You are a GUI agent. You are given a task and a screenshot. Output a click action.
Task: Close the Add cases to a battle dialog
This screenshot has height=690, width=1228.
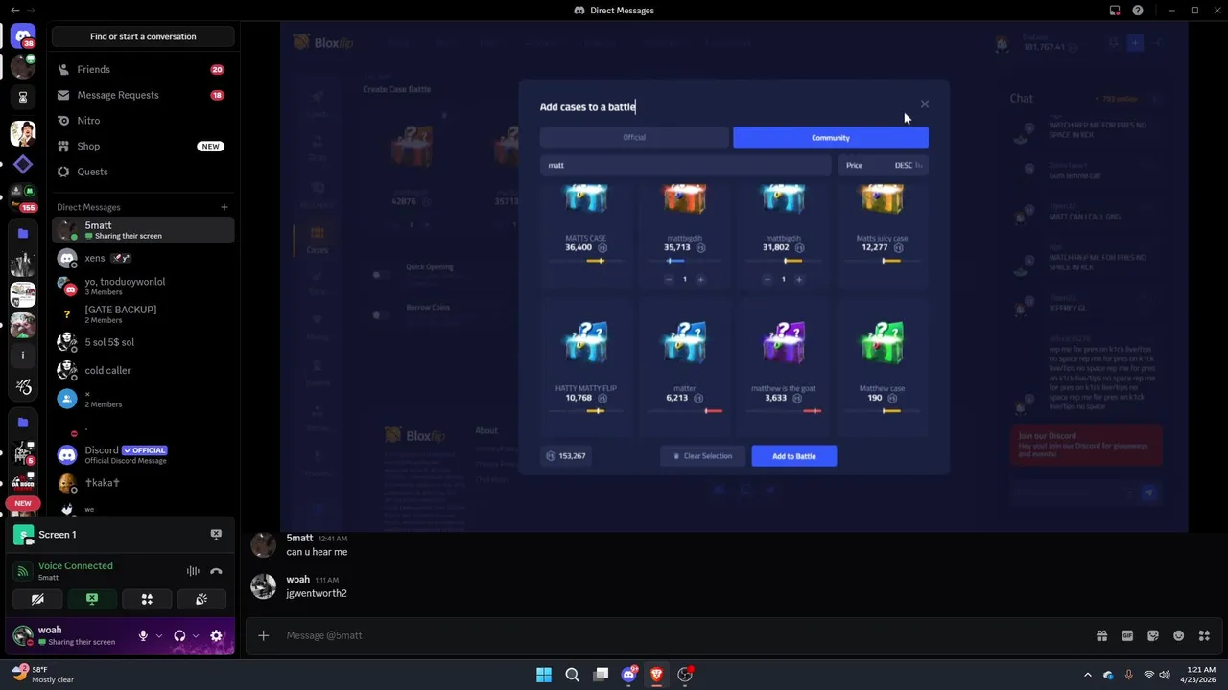[924, 104]
